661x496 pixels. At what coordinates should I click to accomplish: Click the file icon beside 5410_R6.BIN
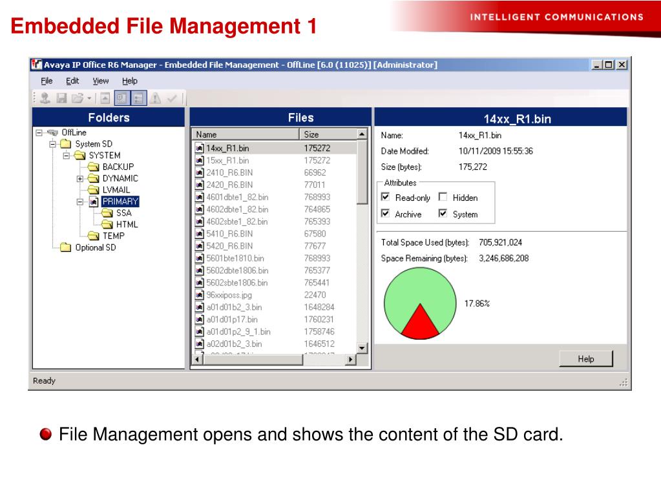(200, 234)
